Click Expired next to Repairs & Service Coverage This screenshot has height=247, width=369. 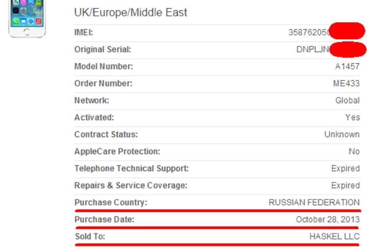coord(345,186)
